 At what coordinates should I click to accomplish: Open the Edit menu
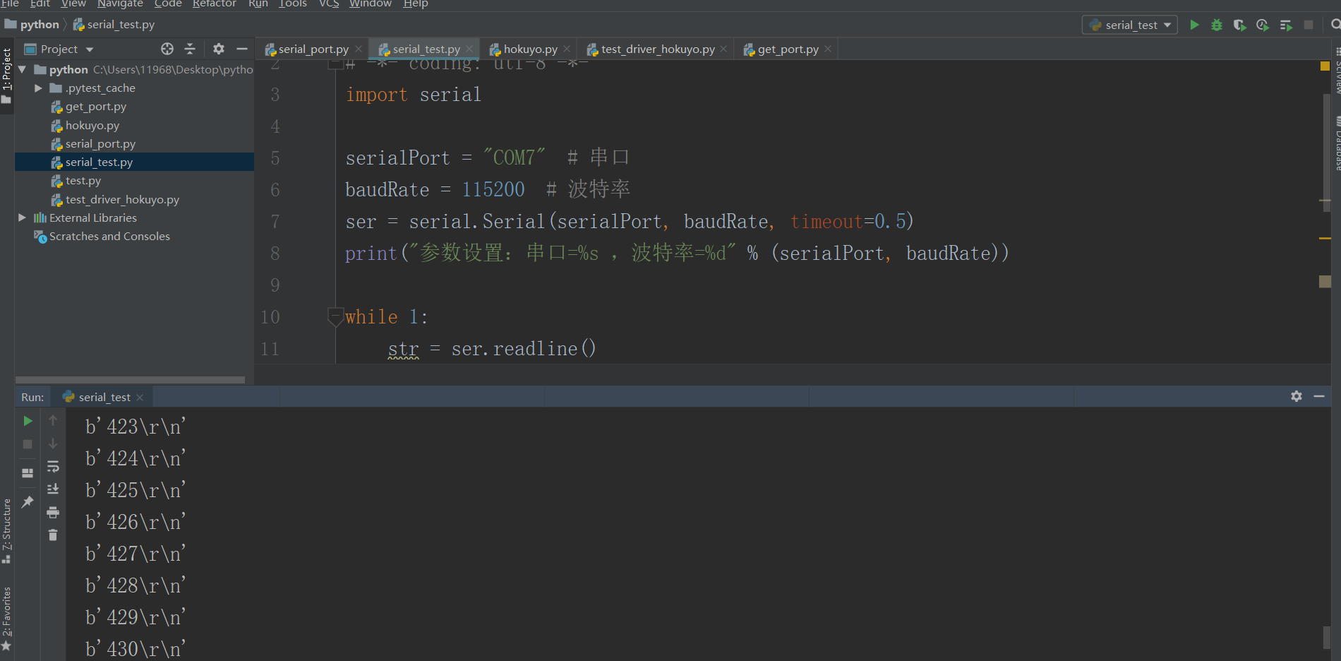[40, 4]
